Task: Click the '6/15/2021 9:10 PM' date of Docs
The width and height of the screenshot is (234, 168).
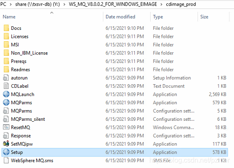Action: tap(125, 28)
